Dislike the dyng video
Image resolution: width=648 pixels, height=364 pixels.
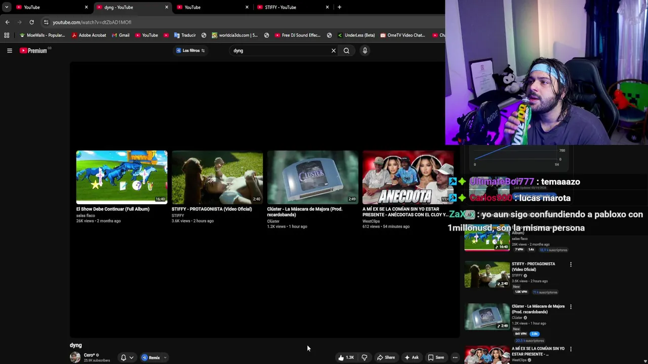364,357
